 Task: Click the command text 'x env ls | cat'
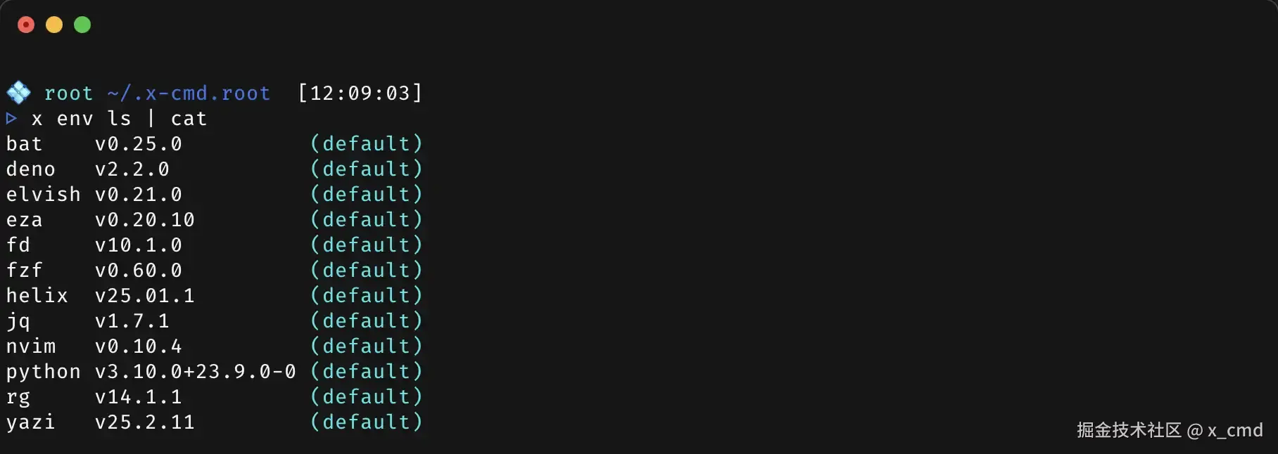(x=120, y=119)
